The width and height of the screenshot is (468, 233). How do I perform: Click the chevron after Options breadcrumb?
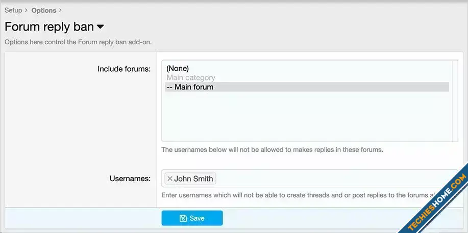(60, 10)
